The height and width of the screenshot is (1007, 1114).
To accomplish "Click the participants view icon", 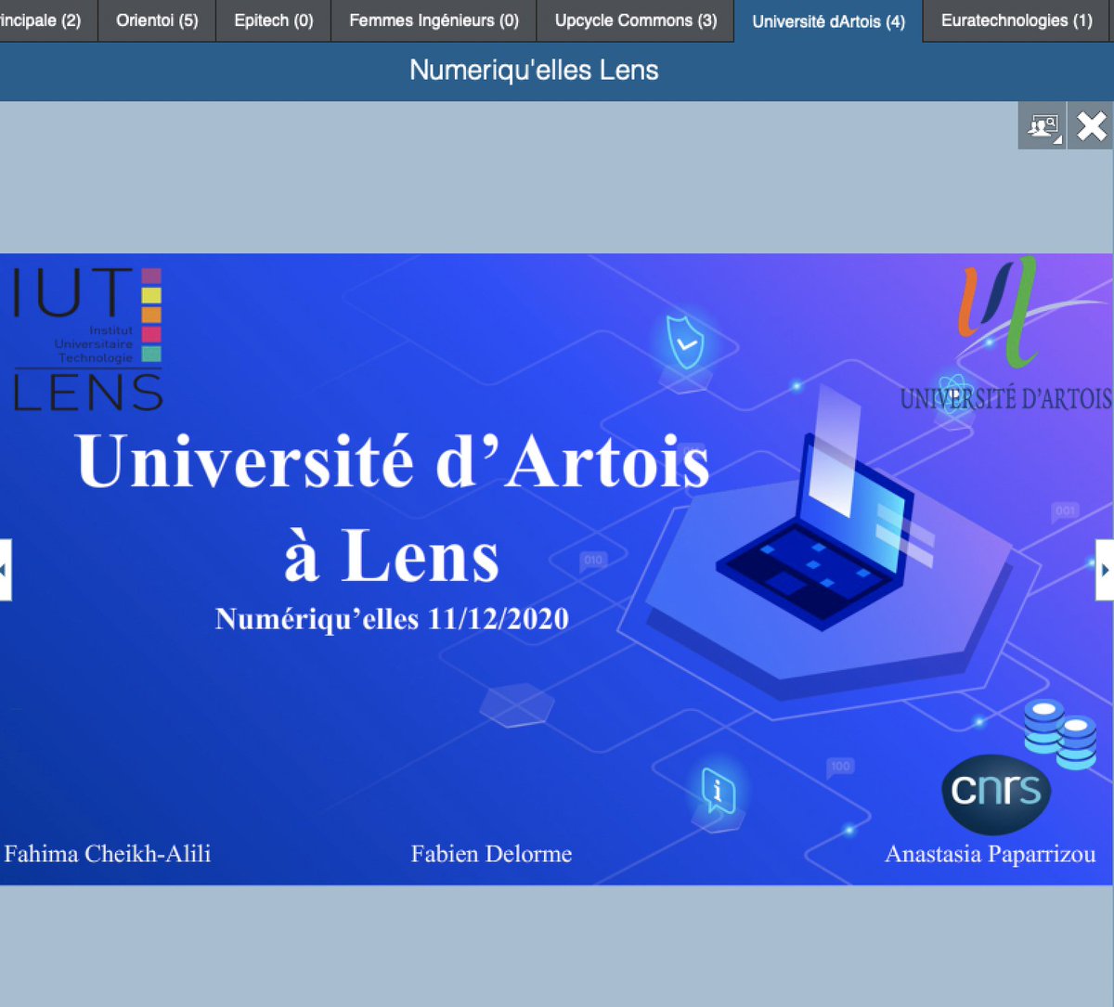I will pos(1043,125).
